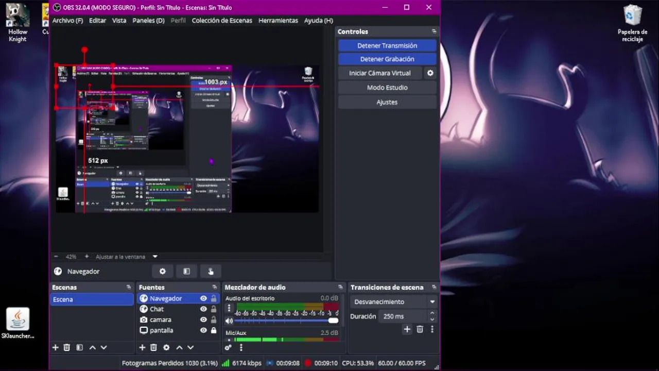Viewport: 659px width, 371px height.
Task: Enable Modo Estudio button
Action: pyautogui.click(x=387, y=88)
